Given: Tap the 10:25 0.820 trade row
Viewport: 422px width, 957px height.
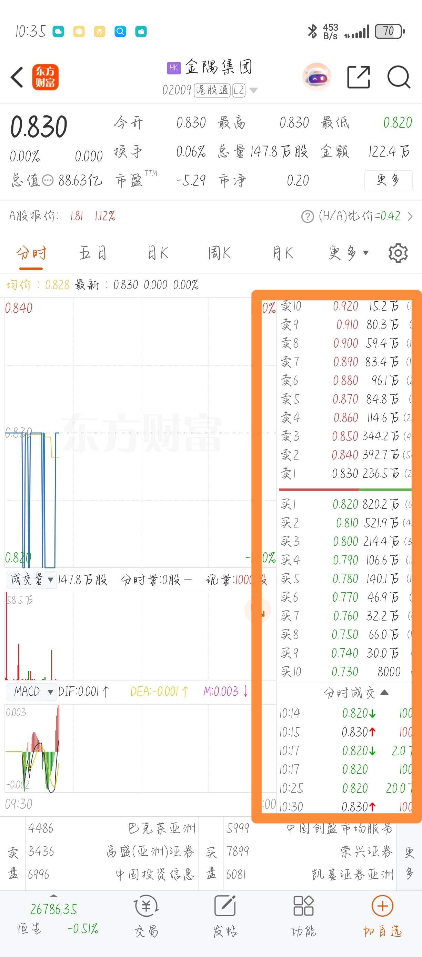Looking at the screenshot, I should pyautogui.click(x=345, y=788).
